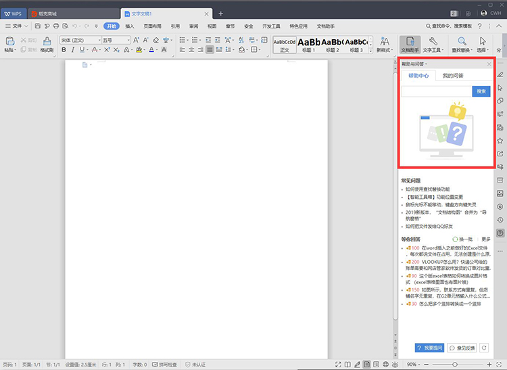
Task: Click the save icon in quick toolbar
Action: 38,26
